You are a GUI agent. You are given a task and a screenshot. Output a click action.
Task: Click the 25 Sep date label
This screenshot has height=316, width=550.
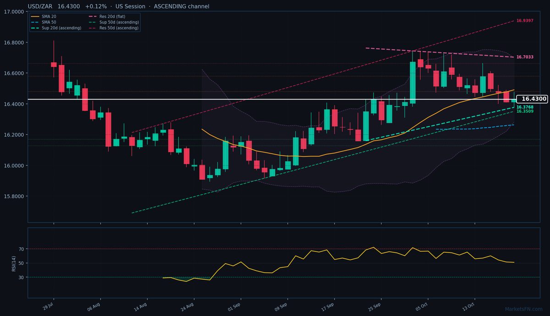375,306
